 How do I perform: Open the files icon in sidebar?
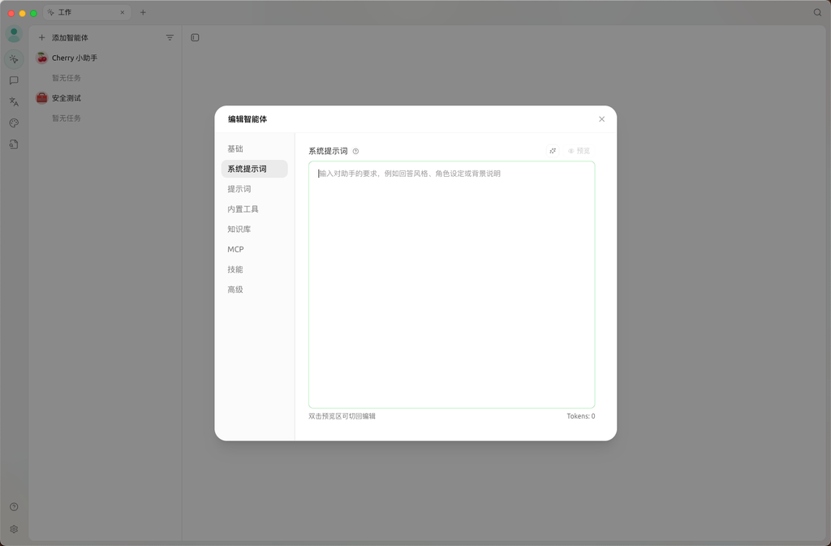(14, 144)
